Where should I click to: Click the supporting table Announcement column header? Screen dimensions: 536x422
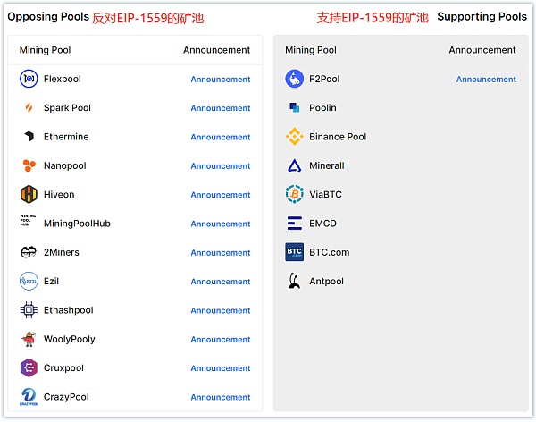tap(482, 50)
